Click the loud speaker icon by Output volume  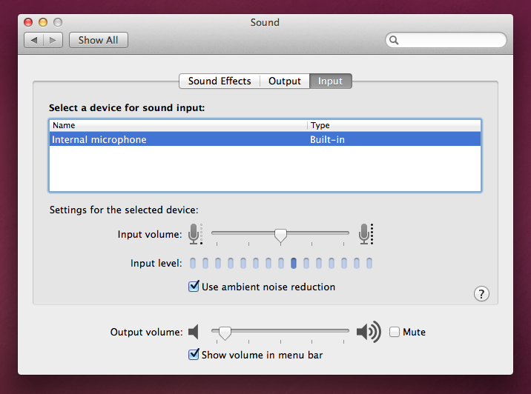[x=369, y=332]
